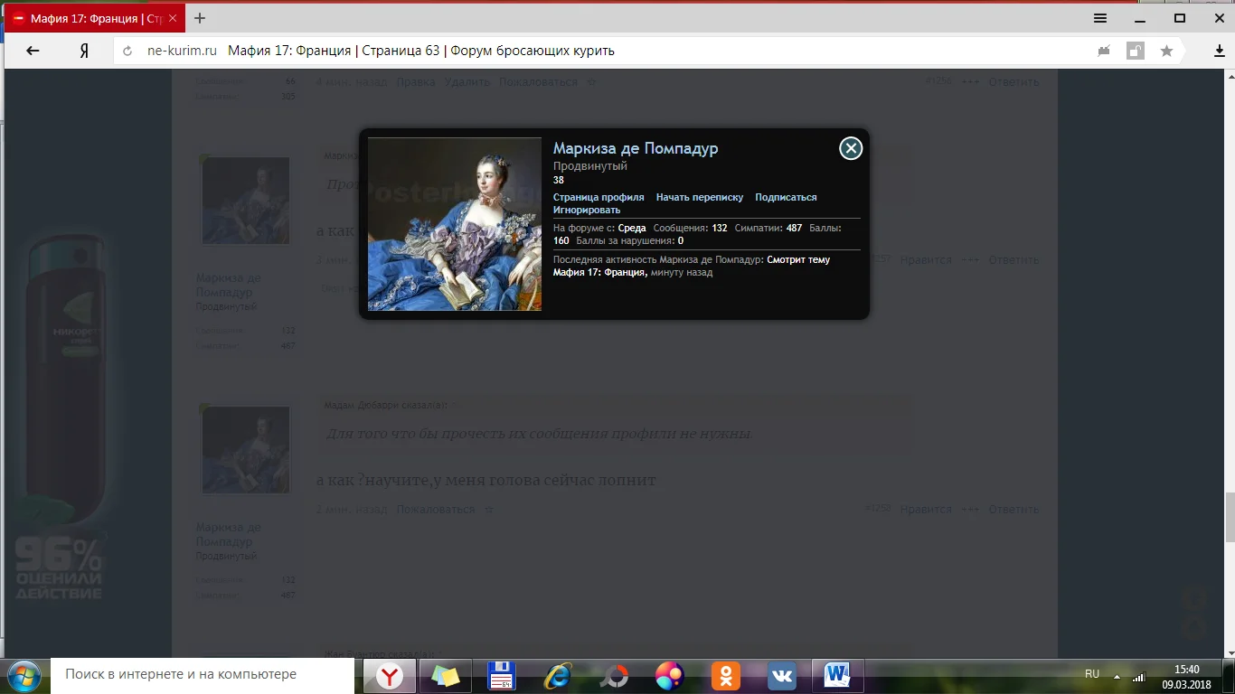Select the Мафия 17: Франция browser tab
The height and width of the screenshot is (694, 1235).
93,18
